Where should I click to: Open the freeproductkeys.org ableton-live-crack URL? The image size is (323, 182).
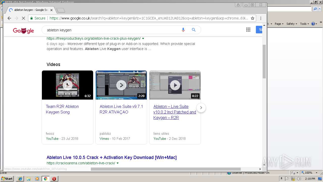point(94,38)
